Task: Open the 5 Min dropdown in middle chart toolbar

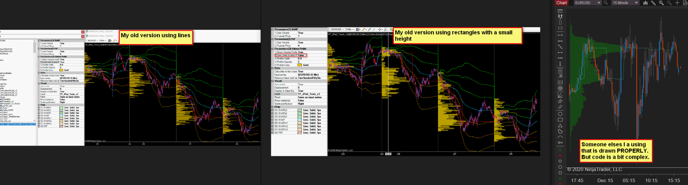Action: click(349, 29)
